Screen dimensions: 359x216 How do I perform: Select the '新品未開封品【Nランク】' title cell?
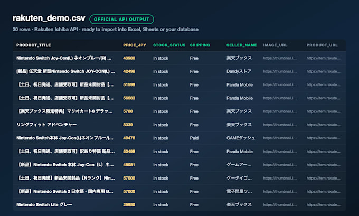[65, 178]
